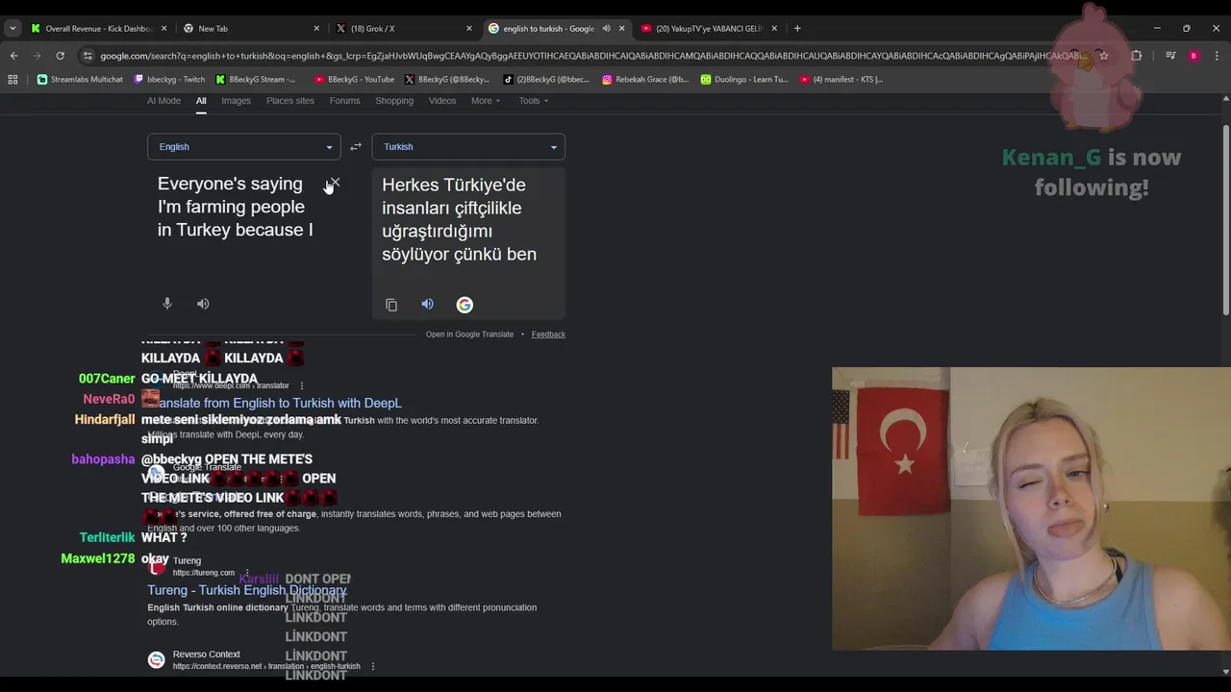Search the translation using the Google icon
The image size is (1231, 692).
coord(465,305)
